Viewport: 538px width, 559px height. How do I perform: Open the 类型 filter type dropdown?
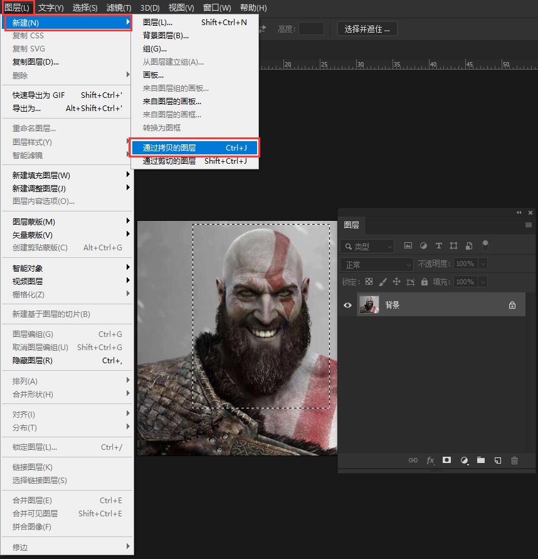(x=367, y=247)
